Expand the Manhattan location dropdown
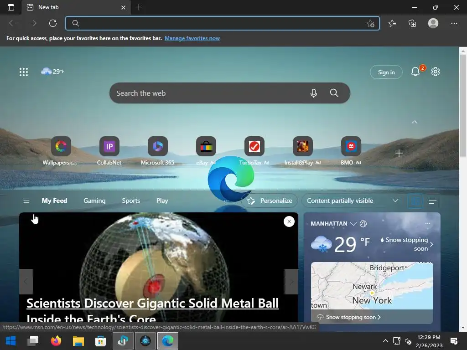 pos(353,223)
